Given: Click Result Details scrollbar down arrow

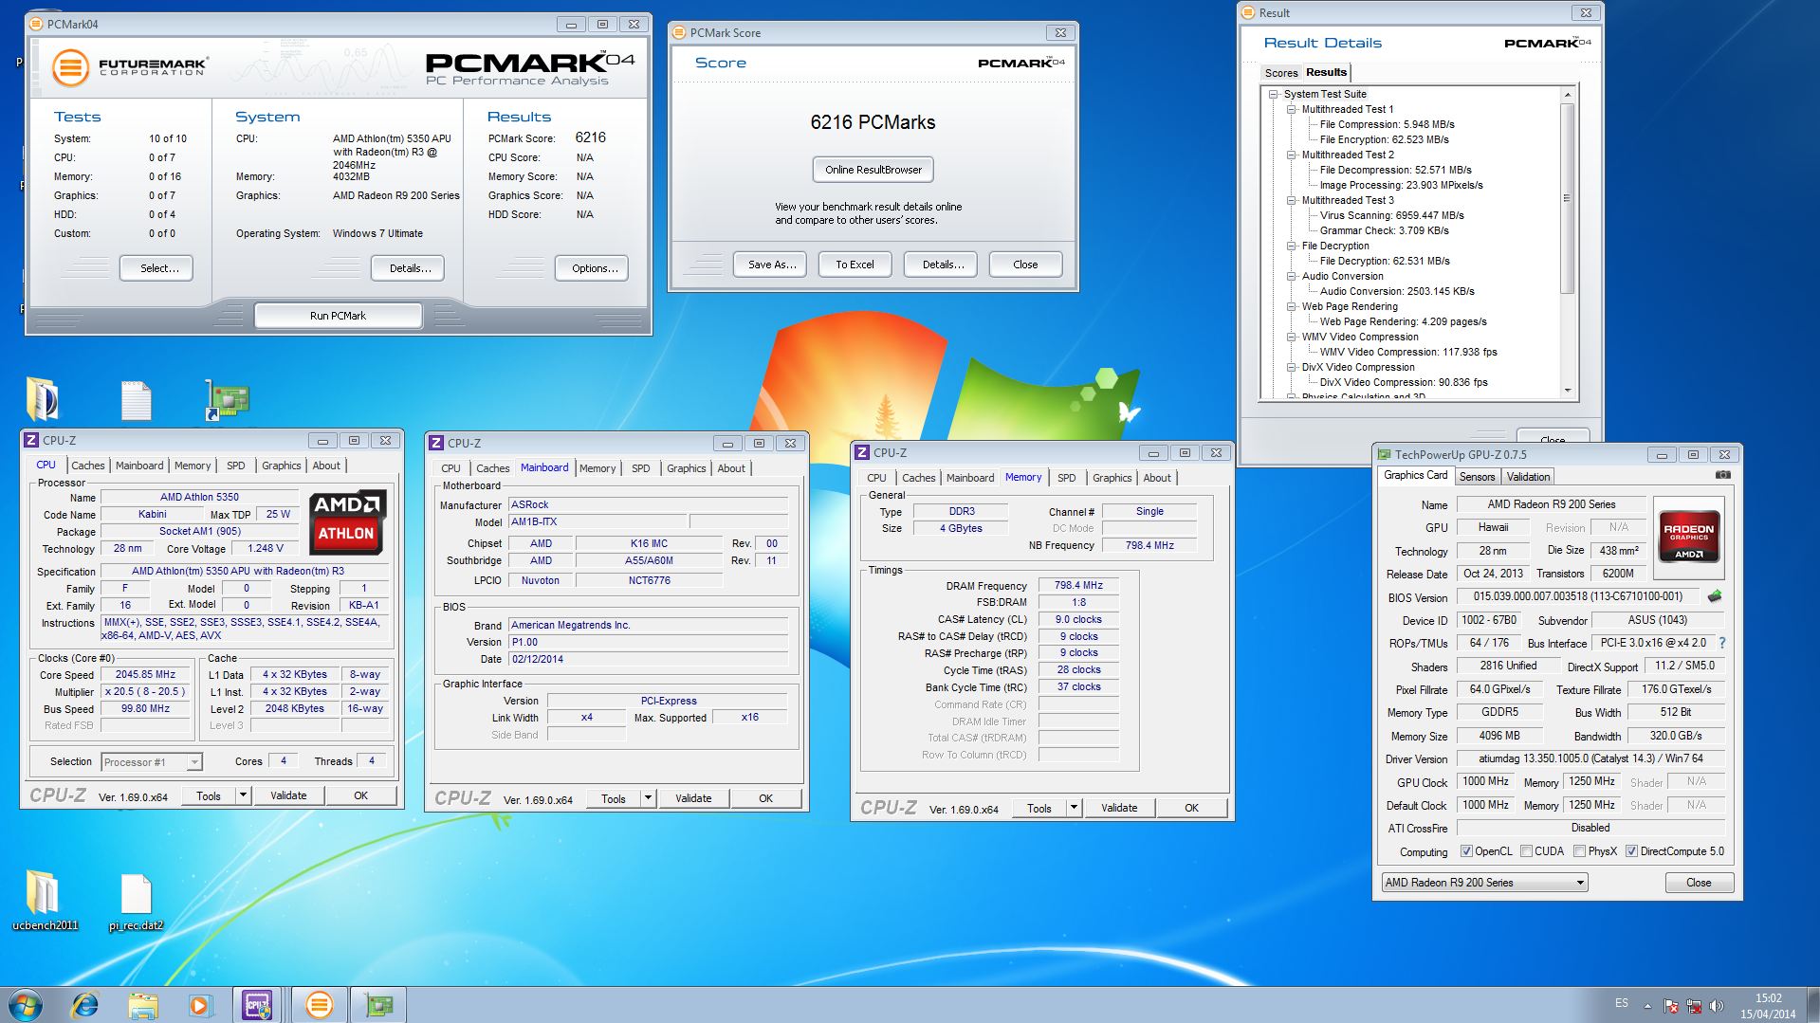Looking at the screenshot, I should (x=1567, y=391).
